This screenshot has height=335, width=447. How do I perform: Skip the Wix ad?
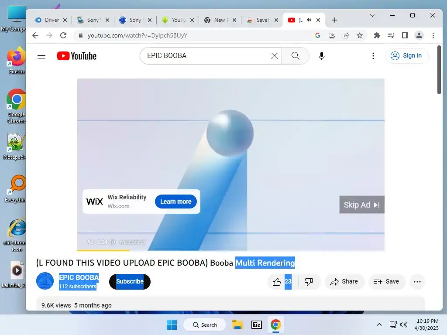tap(362, 205)
